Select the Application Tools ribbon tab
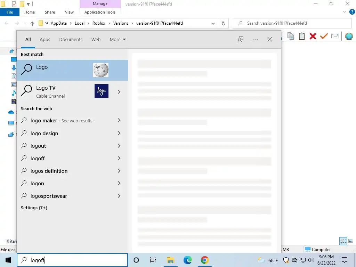Viewport: 356px width, 267px height. [x=100, y=12]
